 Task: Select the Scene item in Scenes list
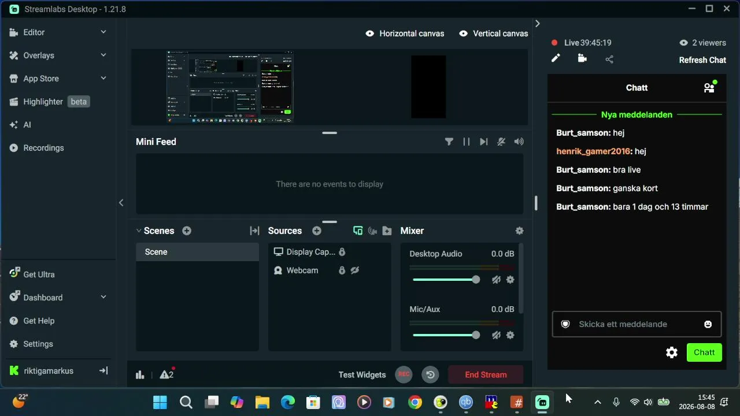[x=198, y=252]
